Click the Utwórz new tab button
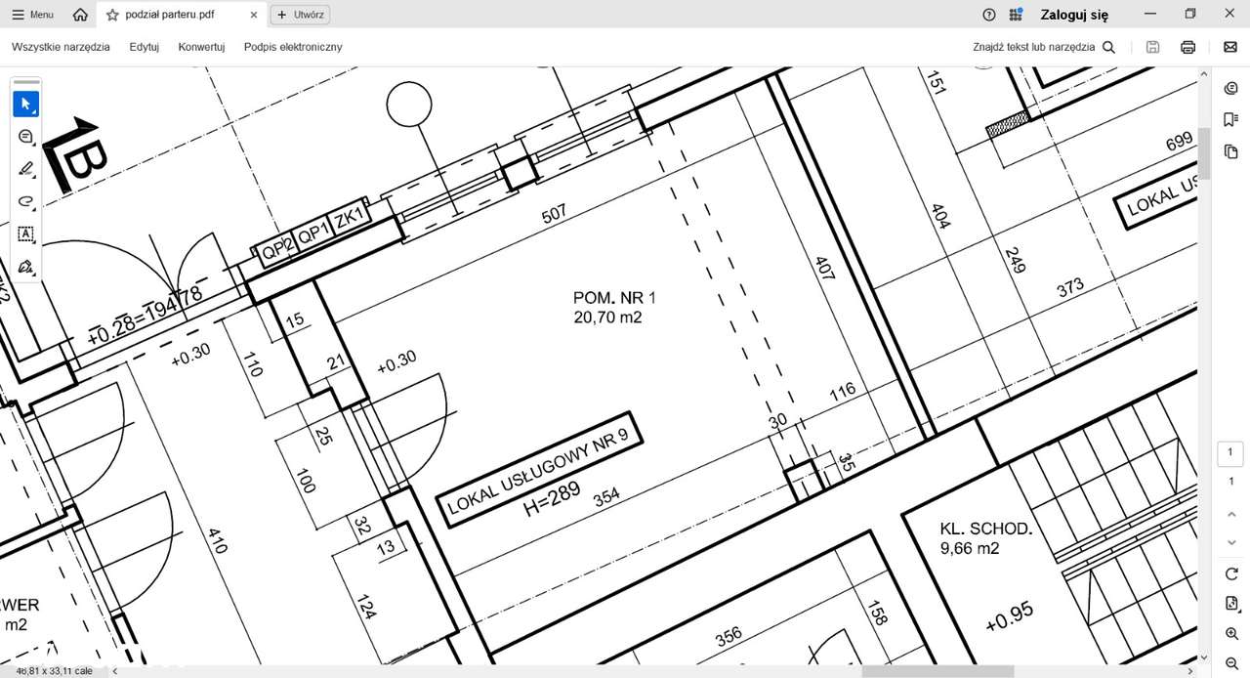The height and width of the screenshot is (678, 1250). 299,15
